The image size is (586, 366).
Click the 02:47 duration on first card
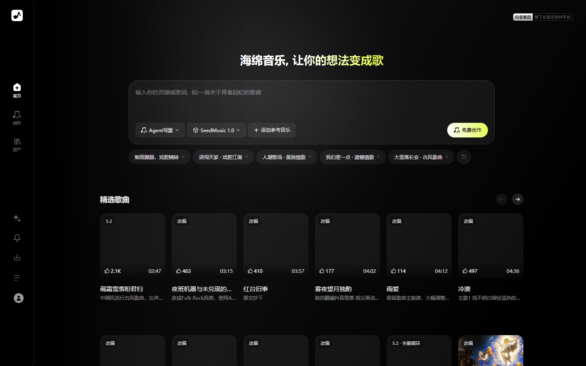click(155, 271)
